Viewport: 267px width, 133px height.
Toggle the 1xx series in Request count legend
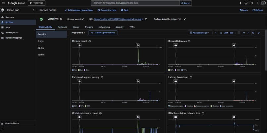pyautogui.click(x=74, y=70)
